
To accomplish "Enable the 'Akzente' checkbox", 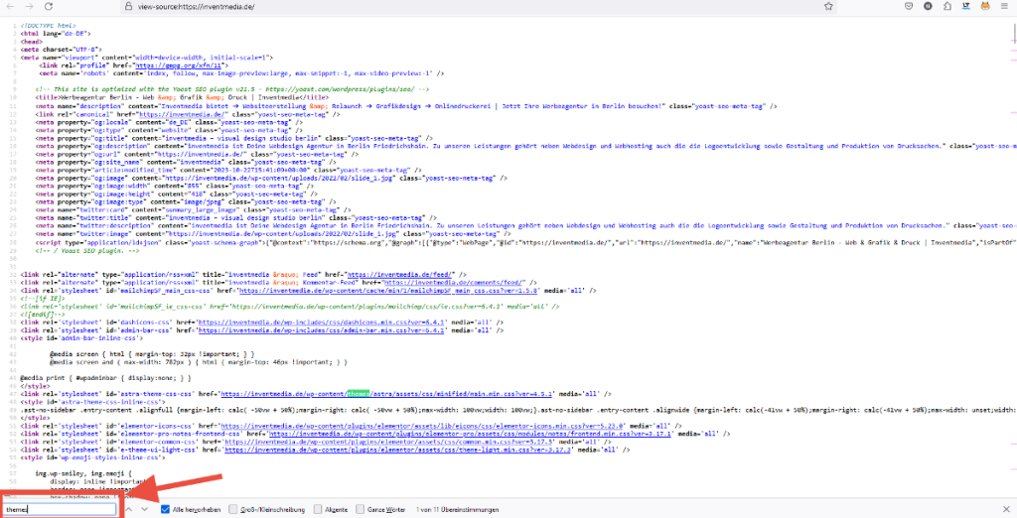I will (x=318, y=509).
